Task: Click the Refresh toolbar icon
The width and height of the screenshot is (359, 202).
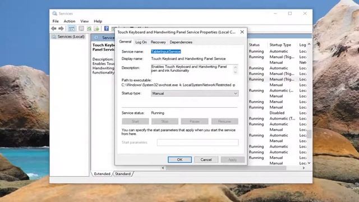Action: pyautogui.click(x=89, y=29)
